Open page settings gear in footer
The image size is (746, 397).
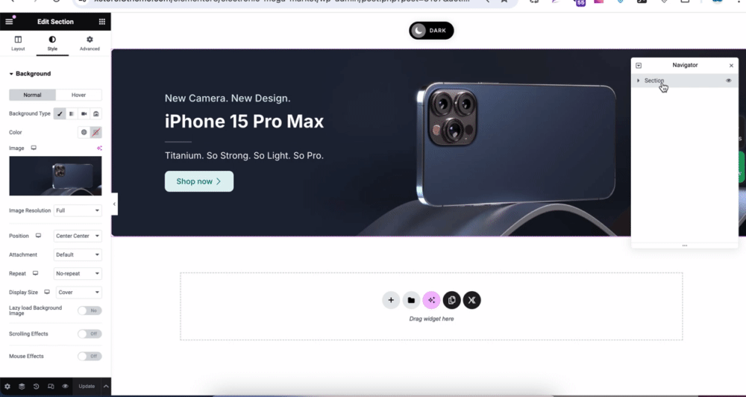[x=7, y=387]
